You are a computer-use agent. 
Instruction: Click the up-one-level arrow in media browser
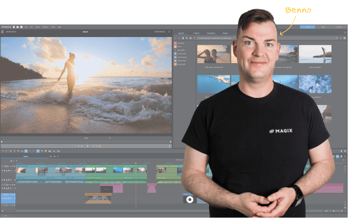[x=194, y=38]
